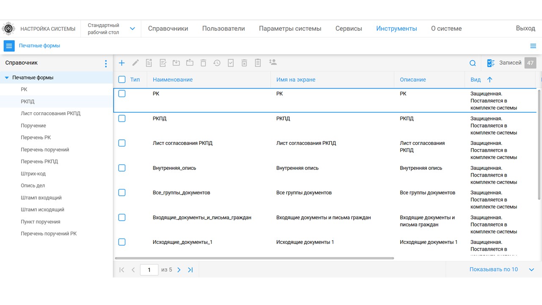Select the Внутренняя_опись row checkbox
The image size is (542, 305).
pos(122,168)
